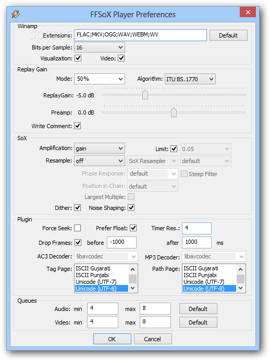Toggle the Video checkbox under Winamp
The image size is (270, 361).
tap(121, 58)
